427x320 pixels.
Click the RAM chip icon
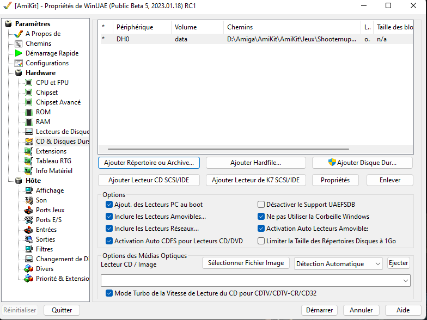(28, 122)
